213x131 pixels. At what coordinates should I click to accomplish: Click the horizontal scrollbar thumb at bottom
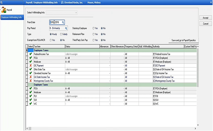point(30,129)
